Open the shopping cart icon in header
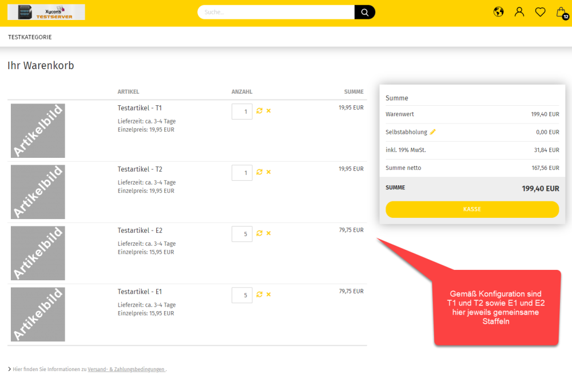The image size is (572, 374). [561, 12]
